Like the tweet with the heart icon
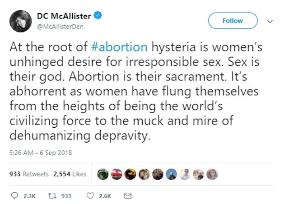The height and width of the screenshot is (204, 289). click(x=90, y=196)
